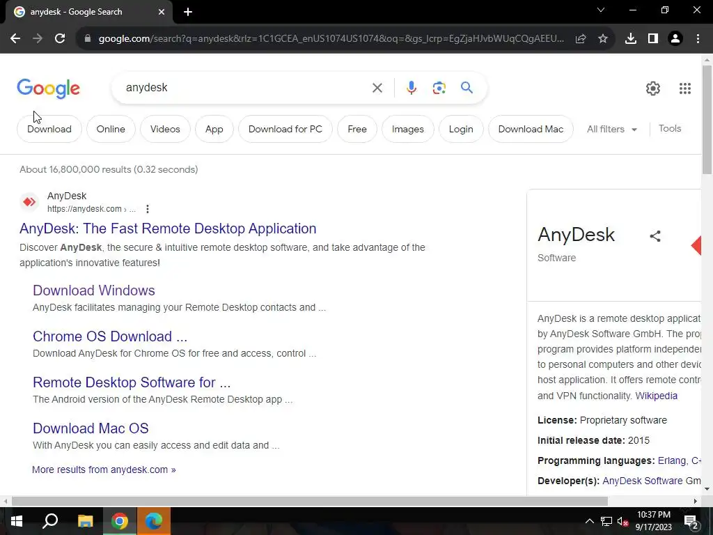The image size is (713, 535).
Task: Click the vertical page scrollbar thumb
Action: pyautogui.click(x=707, y=119)
